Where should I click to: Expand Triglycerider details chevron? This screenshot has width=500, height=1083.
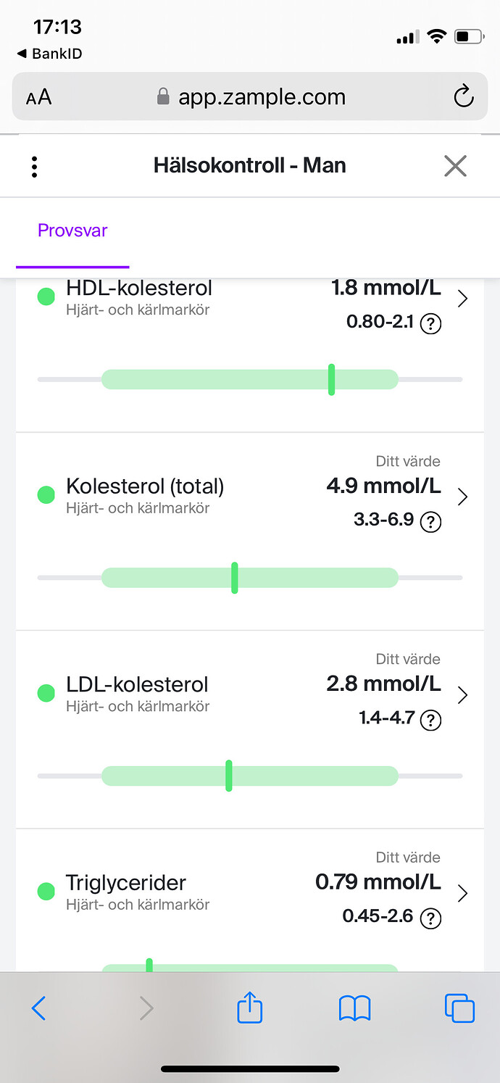point(463,894)
